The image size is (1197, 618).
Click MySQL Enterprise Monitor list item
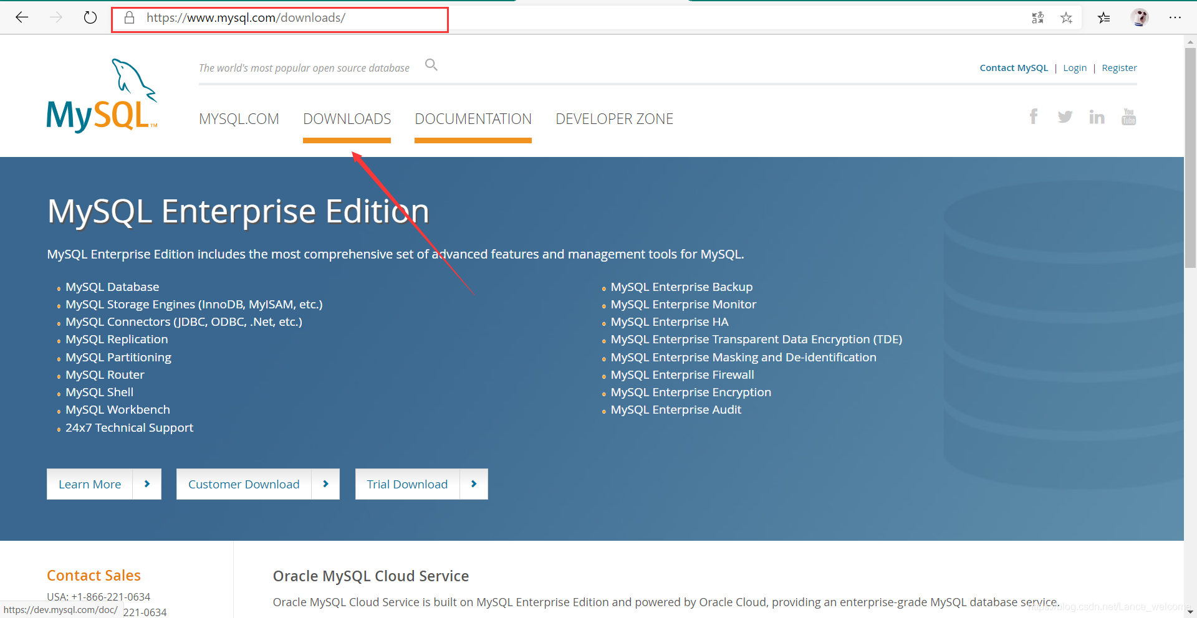pos(683,305)
